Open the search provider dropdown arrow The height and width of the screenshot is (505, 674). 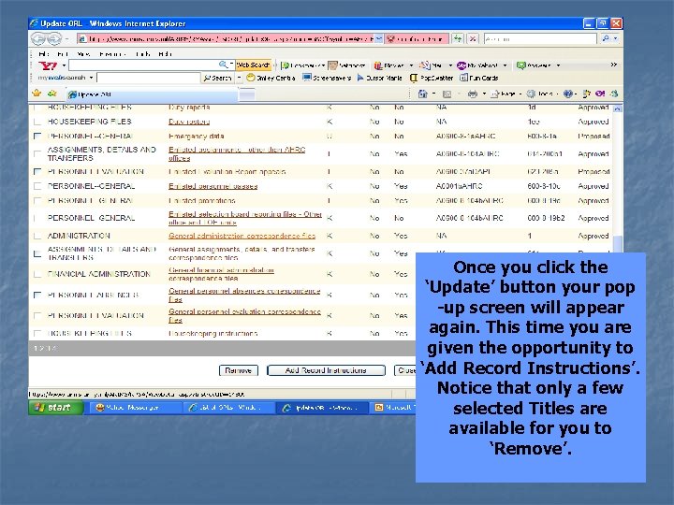(x=616, y=38)
